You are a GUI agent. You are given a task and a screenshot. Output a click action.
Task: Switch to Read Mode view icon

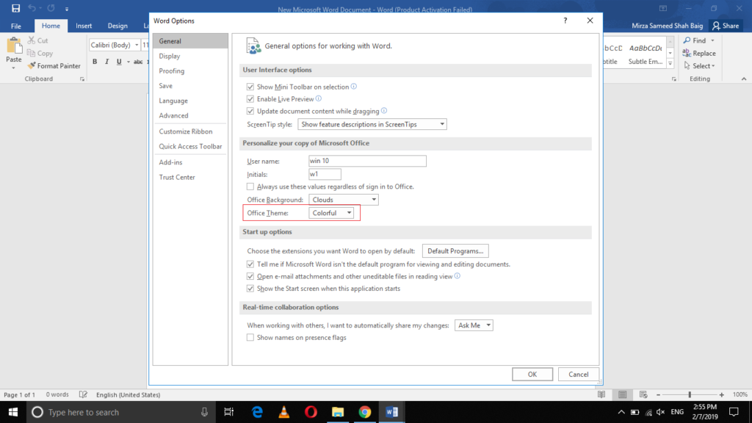click(x=601, y=394)
